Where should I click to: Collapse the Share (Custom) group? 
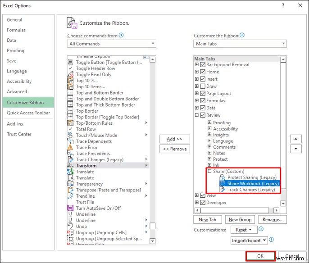[x=209, y=171]
